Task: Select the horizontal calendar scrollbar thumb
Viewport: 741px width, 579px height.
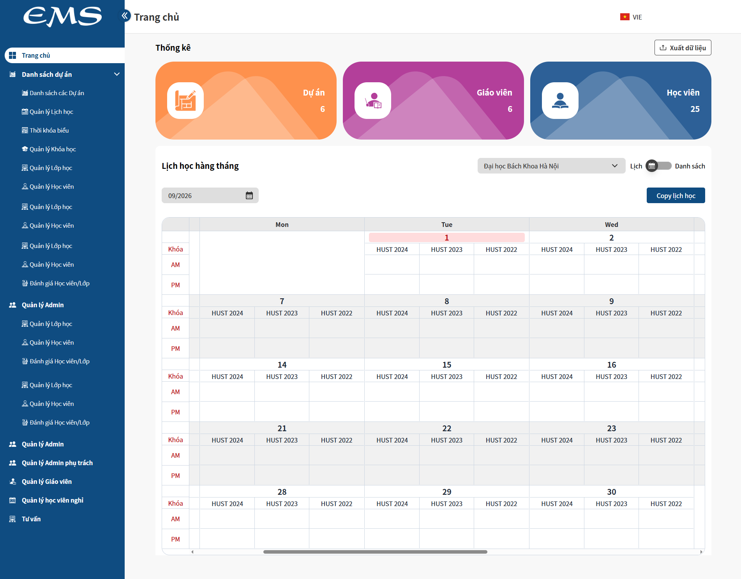Action: click(x=375, y=552)
